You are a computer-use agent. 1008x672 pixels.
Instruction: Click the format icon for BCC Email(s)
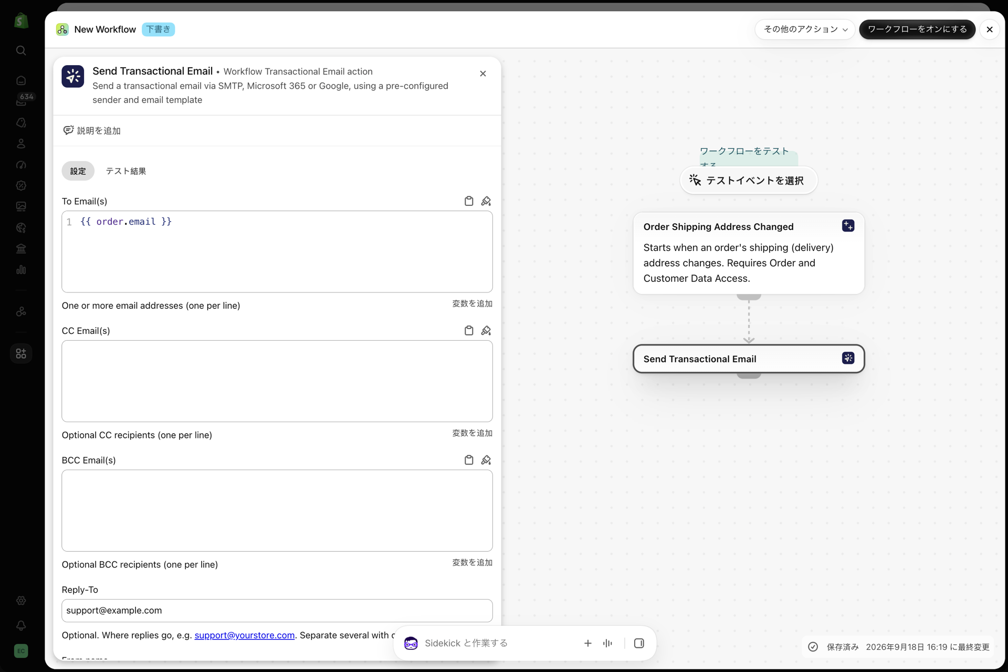tap(486, 460)
